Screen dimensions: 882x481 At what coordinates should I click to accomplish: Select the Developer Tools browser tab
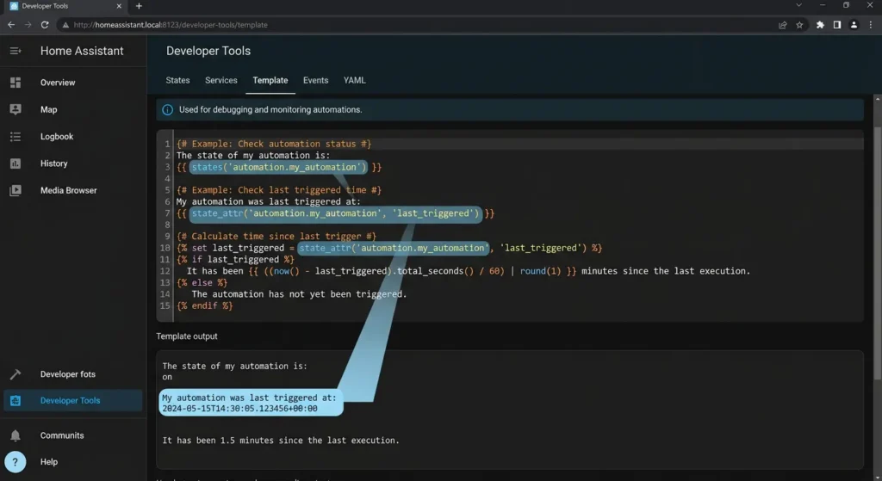point(65,6)
